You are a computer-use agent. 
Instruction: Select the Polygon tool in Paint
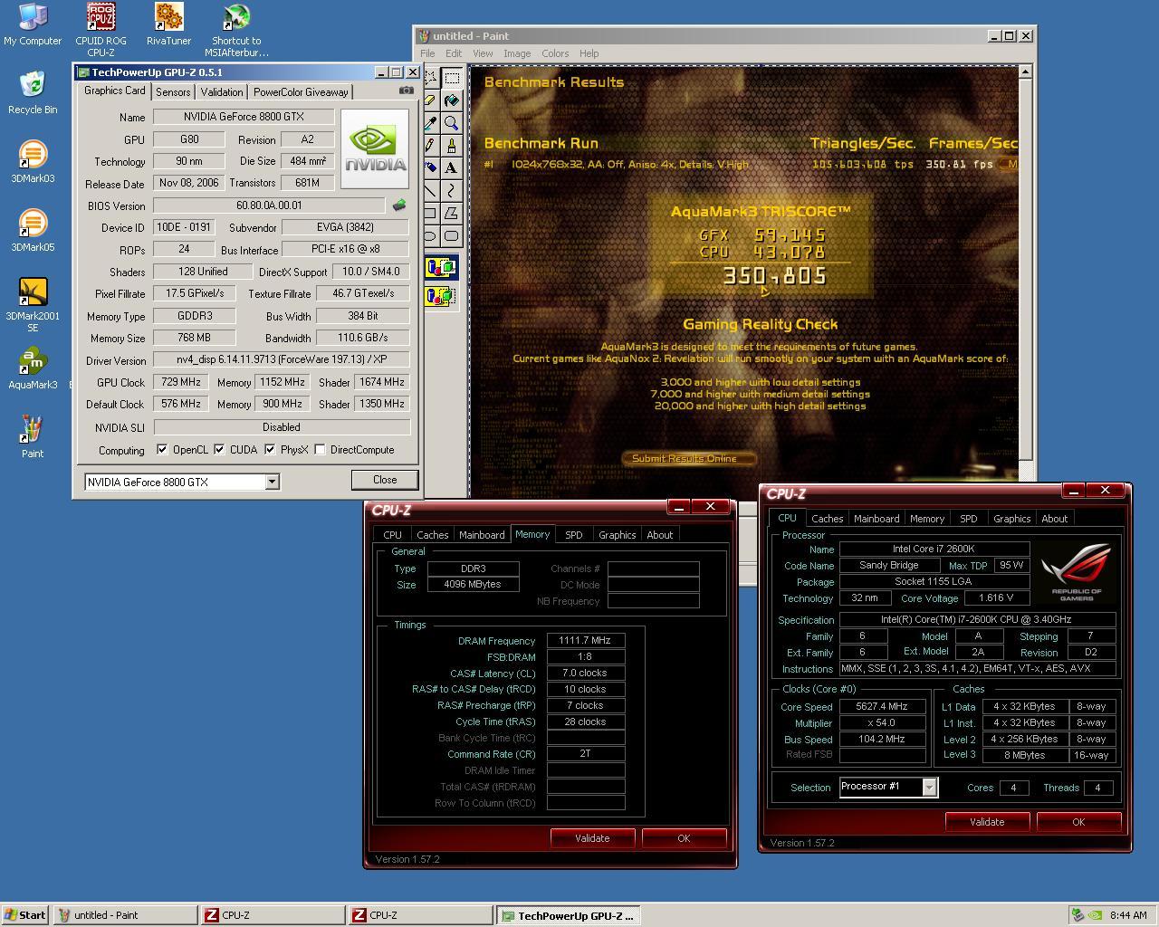pyautogui.click(x=451, y=214)
